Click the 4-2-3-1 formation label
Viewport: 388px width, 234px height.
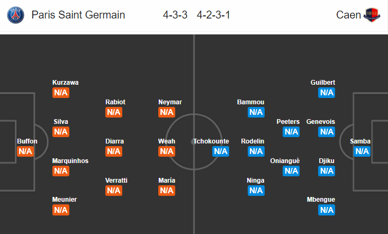coord(213,15)
